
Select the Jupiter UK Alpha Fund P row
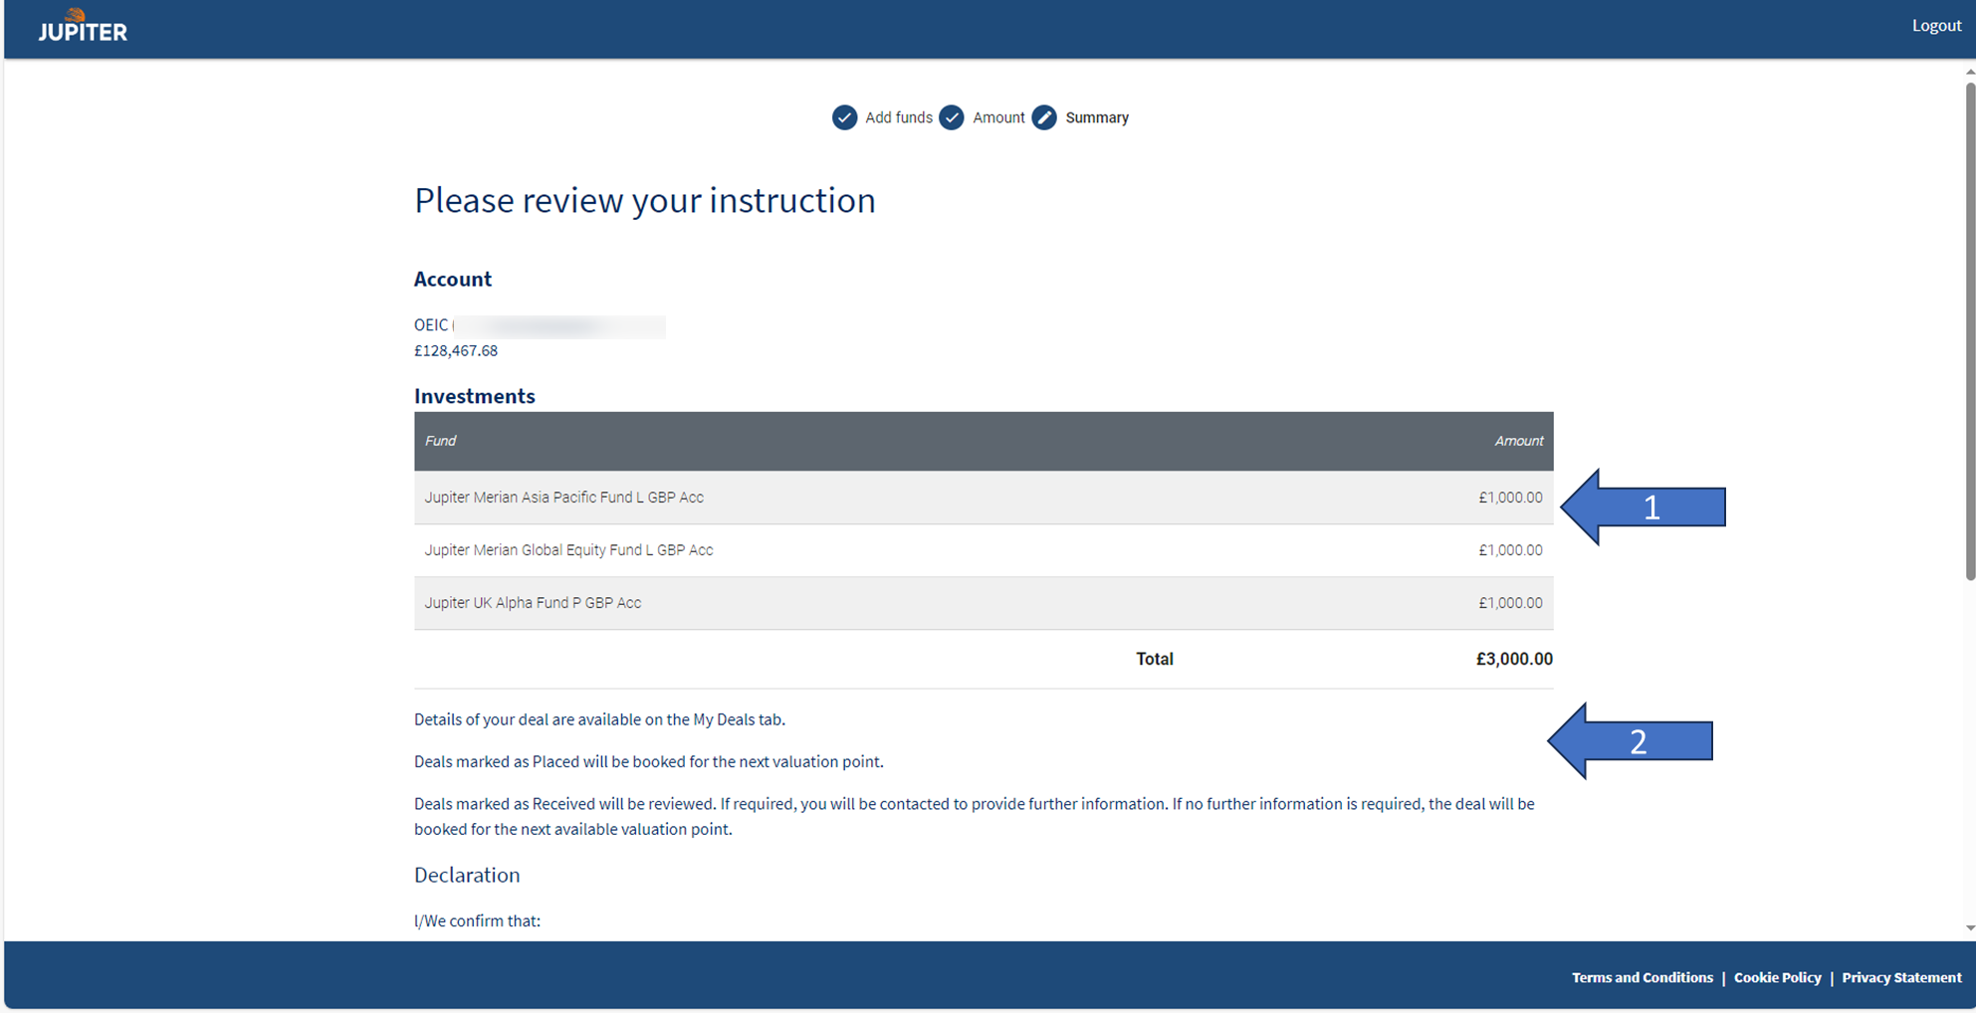984,603
